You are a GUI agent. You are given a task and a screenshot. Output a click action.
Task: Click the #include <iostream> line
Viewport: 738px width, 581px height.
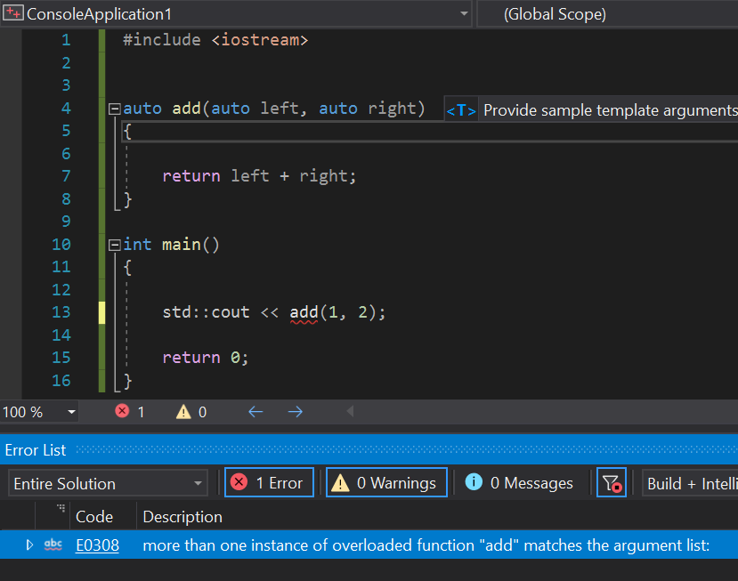(215, 40)
